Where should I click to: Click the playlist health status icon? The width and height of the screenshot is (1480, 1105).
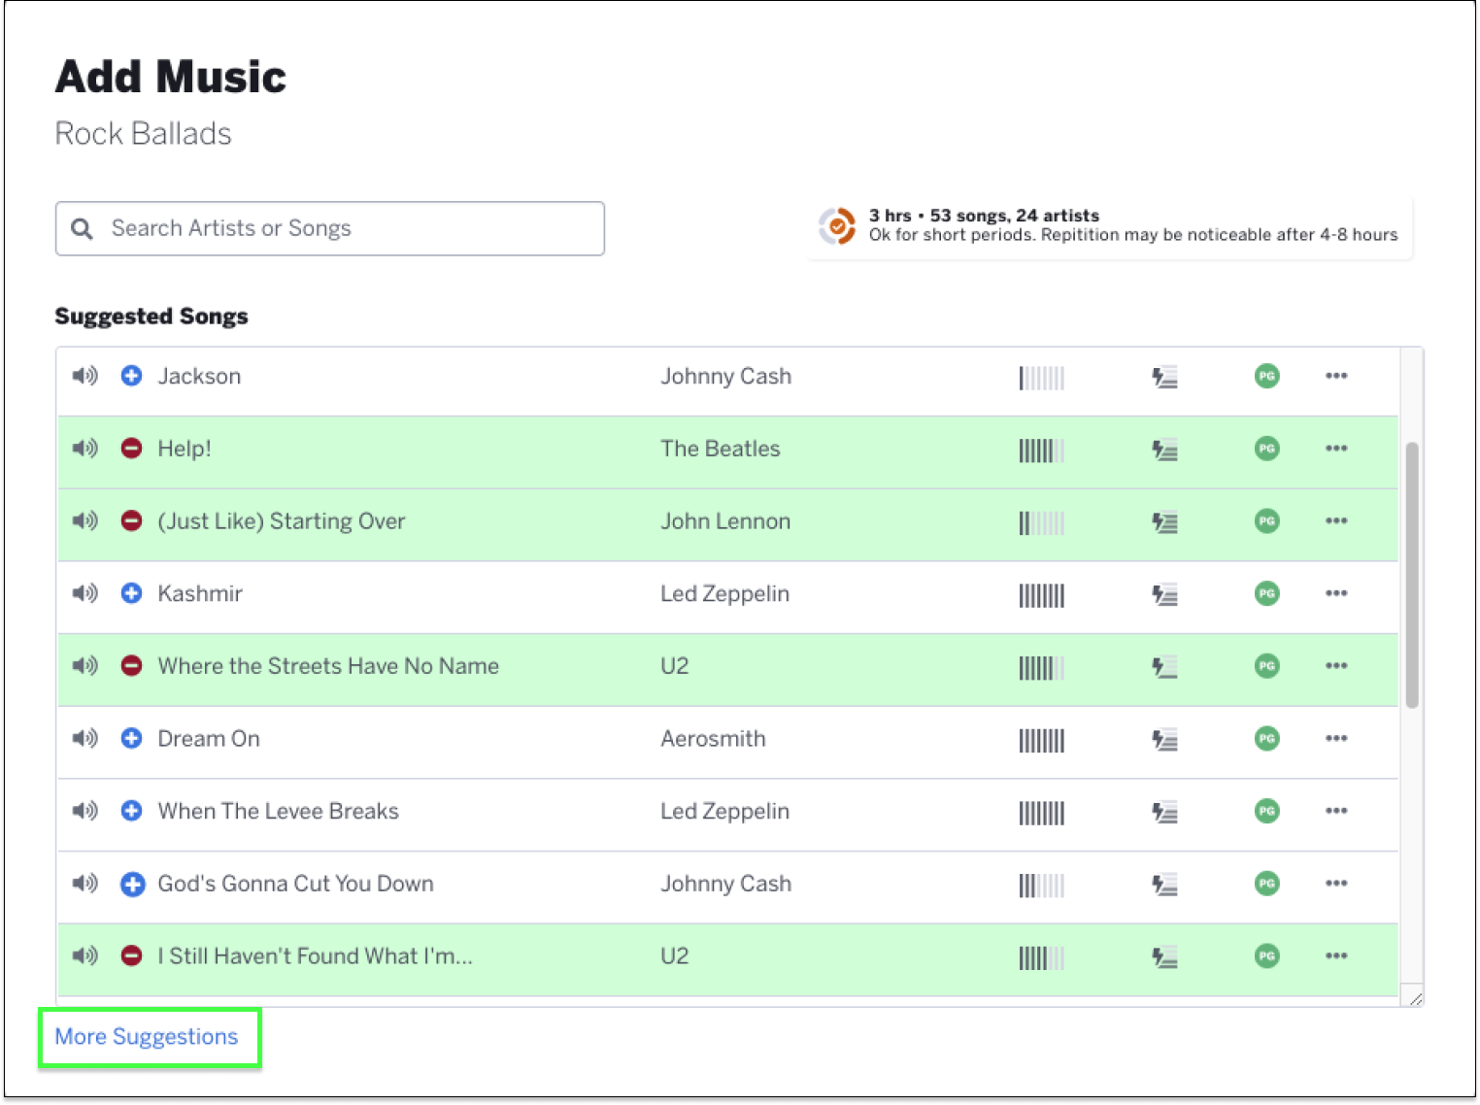(837, 226)
